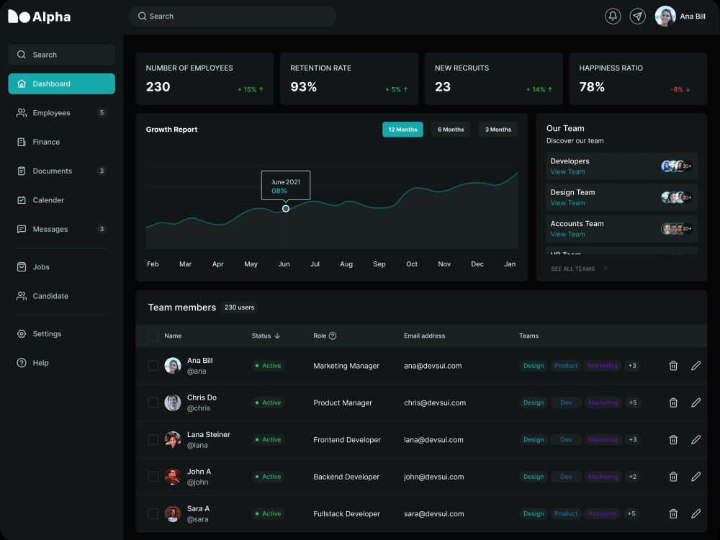Check the Lana Steiner row checkbox
720x540 pixels.
coord(153,439)
